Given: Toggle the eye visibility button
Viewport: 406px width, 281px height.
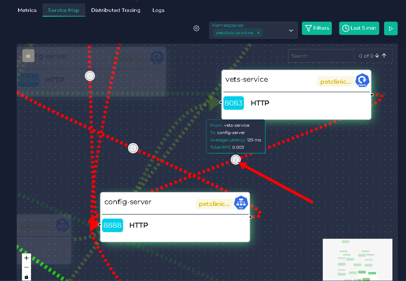Looking at the screenshot, I should (28, 56).
